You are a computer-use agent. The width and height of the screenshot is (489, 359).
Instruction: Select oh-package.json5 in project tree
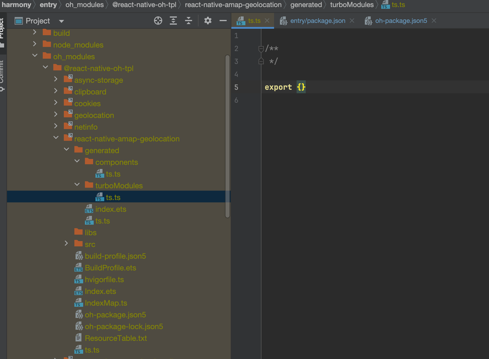coord(115,315)
